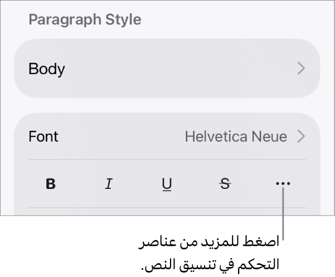
Task: Open the Font picker row
Action: [167, 136]
